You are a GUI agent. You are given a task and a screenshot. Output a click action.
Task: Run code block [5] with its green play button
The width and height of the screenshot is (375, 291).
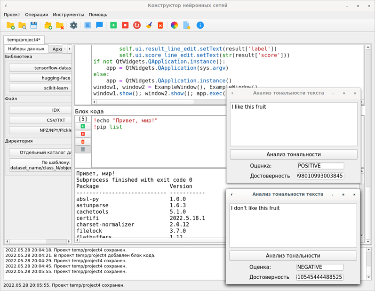pos(83,126)
